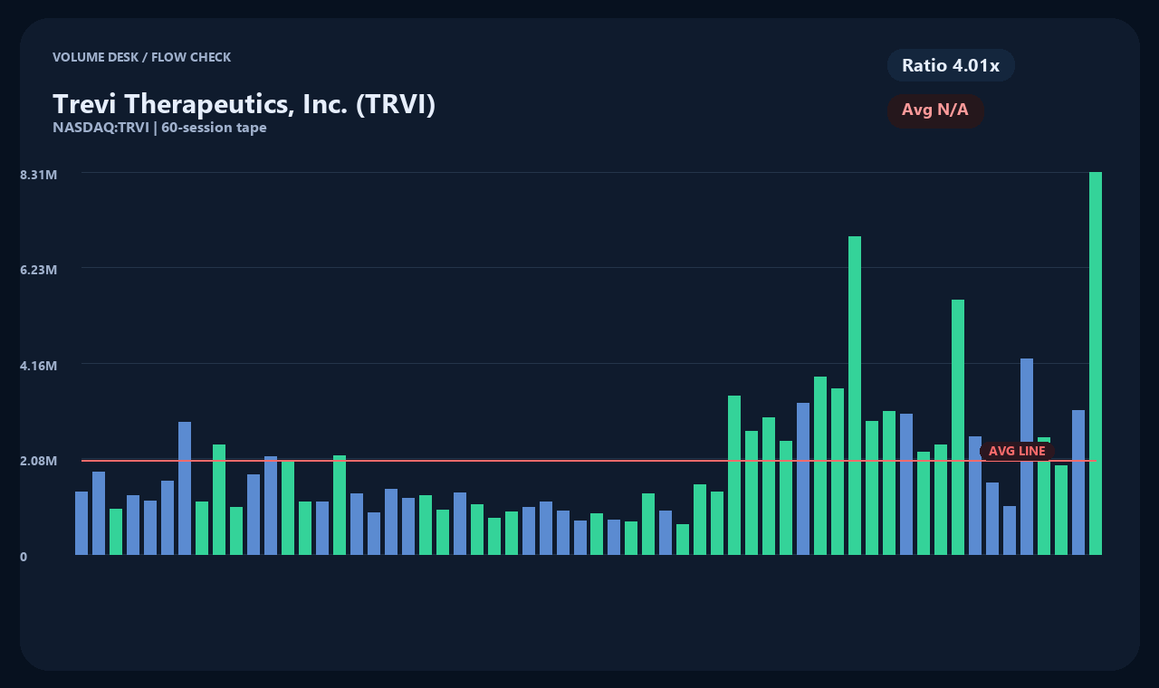The height and width of the screenshot is (688, 1159).
Task: Click the 6.23M axis label
Action: point(39,270)
